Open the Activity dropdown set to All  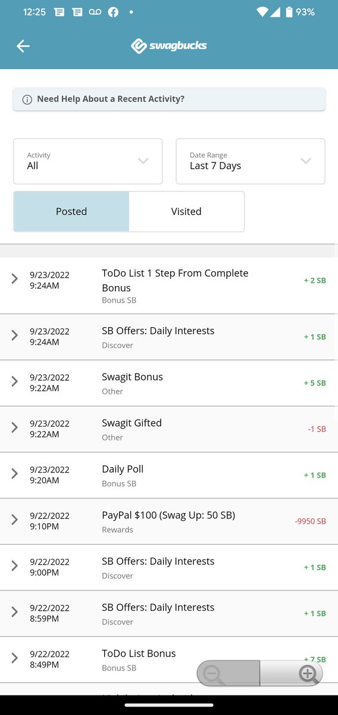(x=88, y=161)
